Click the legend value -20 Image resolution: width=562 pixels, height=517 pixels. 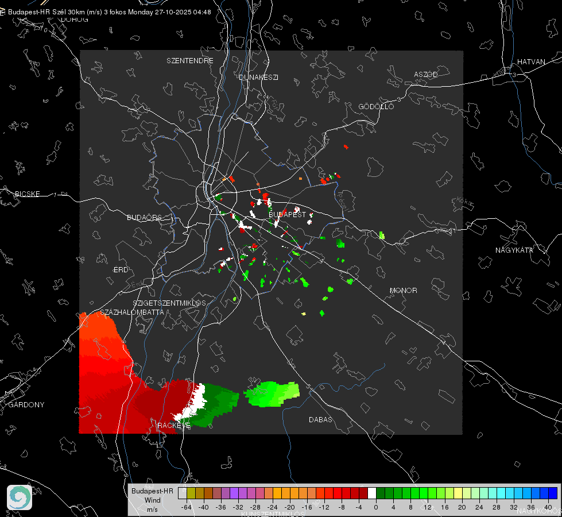[289, 507]
